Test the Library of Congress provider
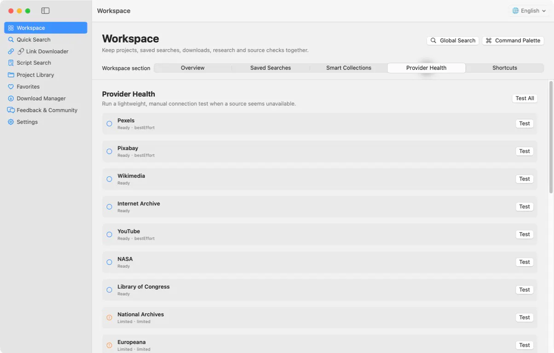 525,290
